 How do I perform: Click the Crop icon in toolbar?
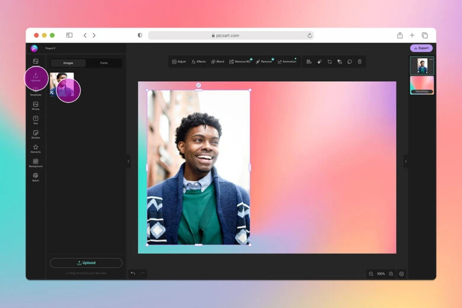[x=329, y=62]
